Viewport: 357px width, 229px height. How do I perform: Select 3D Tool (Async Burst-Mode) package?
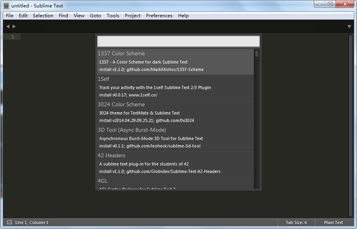click(175, 138)
